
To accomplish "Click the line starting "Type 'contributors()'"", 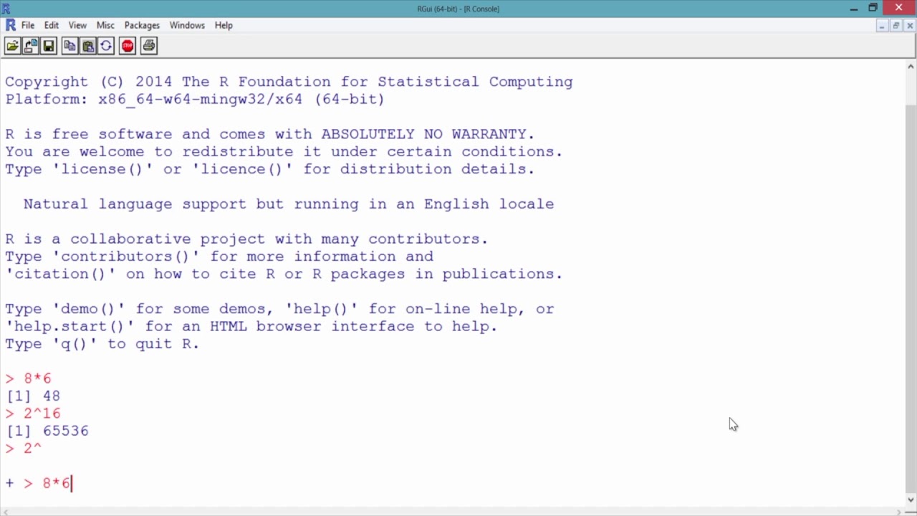I will 219,257.
